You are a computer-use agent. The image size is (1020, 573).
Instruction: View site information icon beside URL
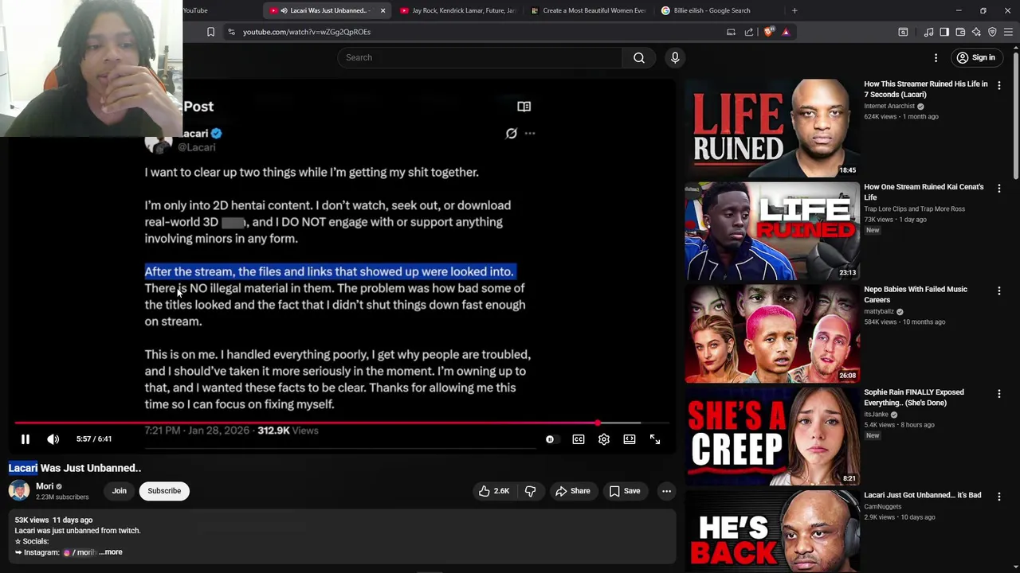[231, 32]
